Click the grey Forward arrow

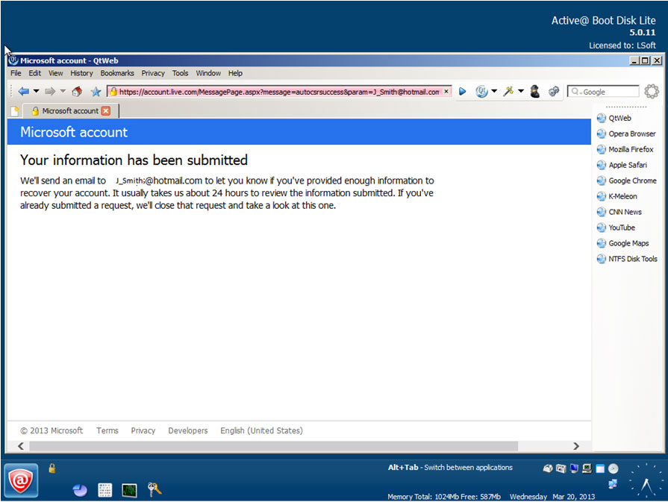(50, 91)
